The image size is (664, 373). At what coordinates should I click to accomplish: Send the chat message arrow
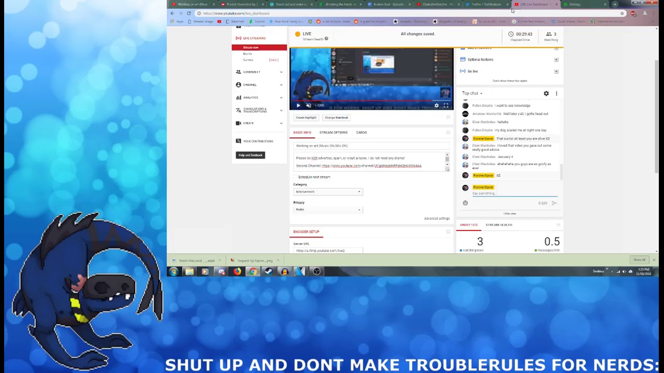pos(554,203)
